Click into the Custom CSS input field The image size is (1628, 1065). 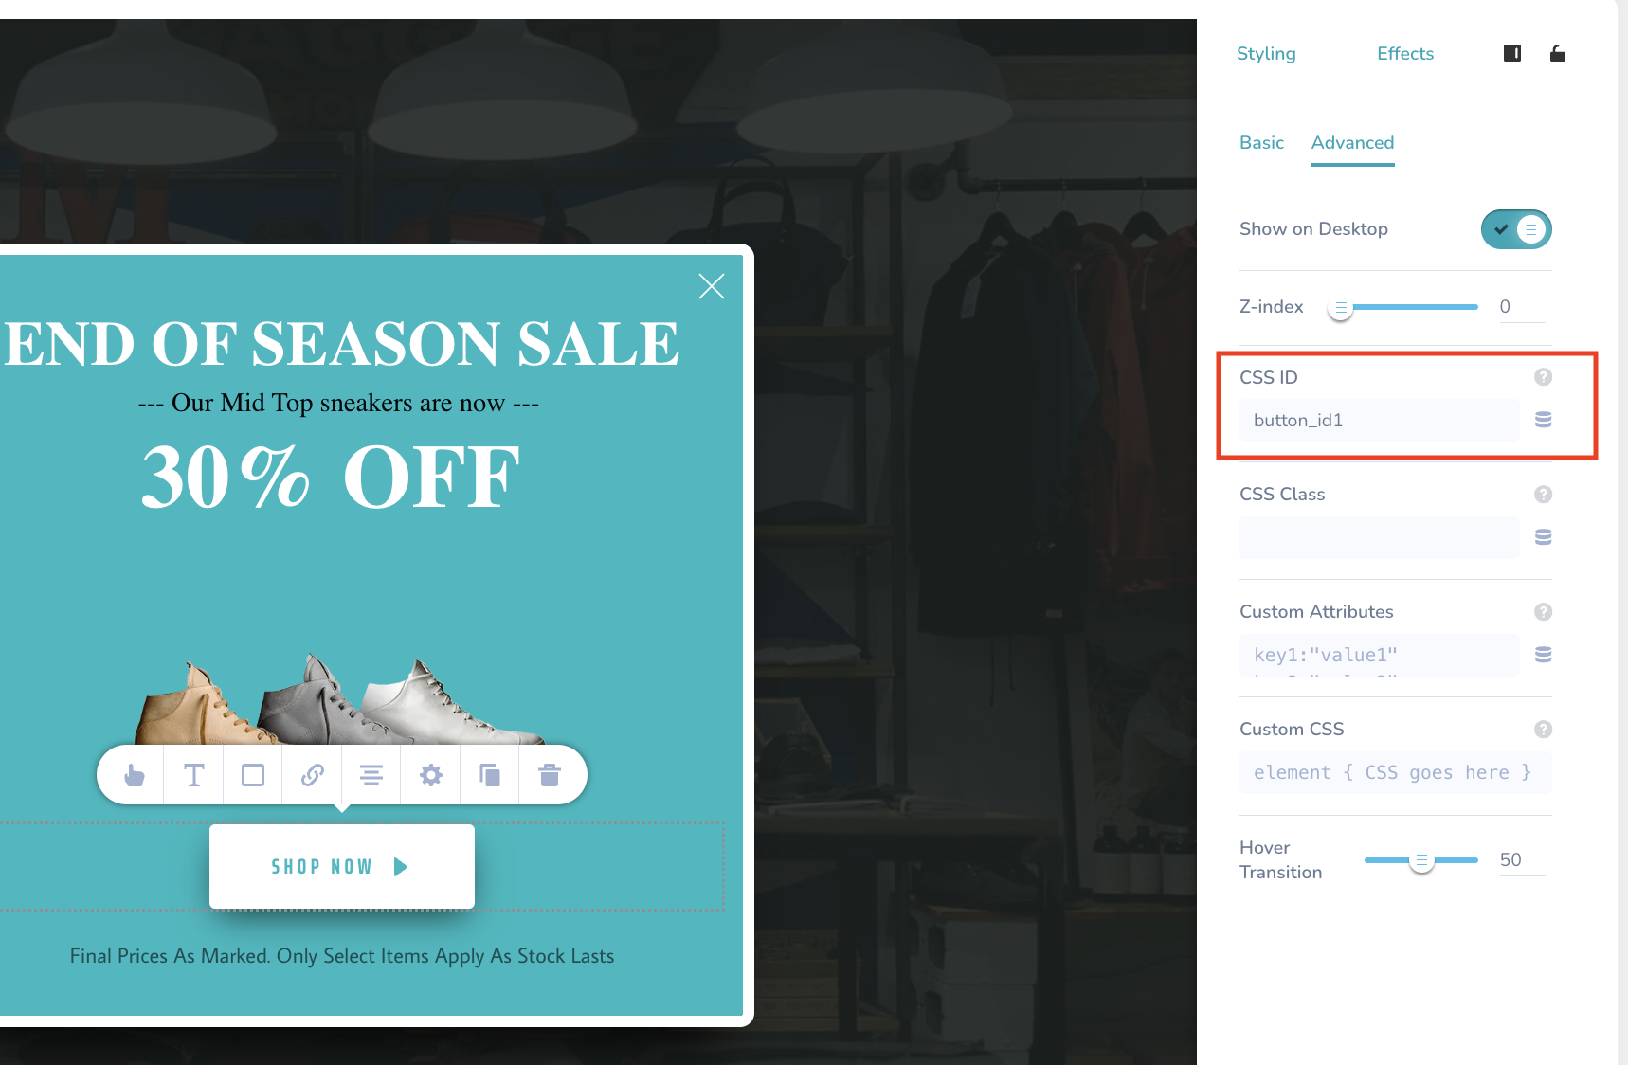pos(1395,772)
